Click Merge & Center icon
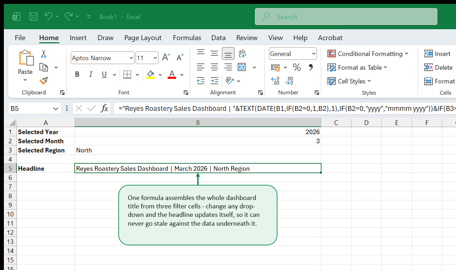The image size is (456, 270). pos(242,67)
